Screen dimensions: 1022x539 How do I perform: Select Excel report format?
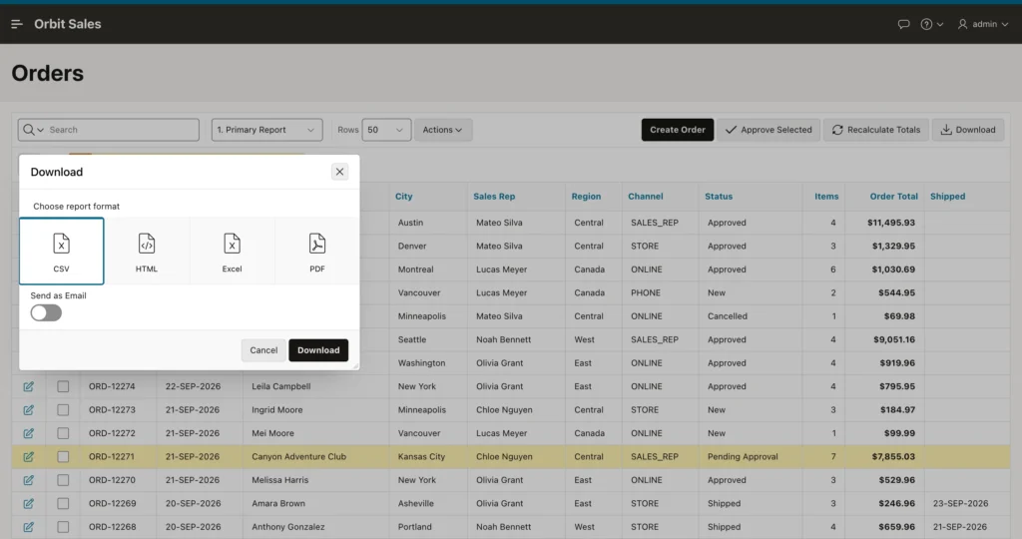coord(232,251)
